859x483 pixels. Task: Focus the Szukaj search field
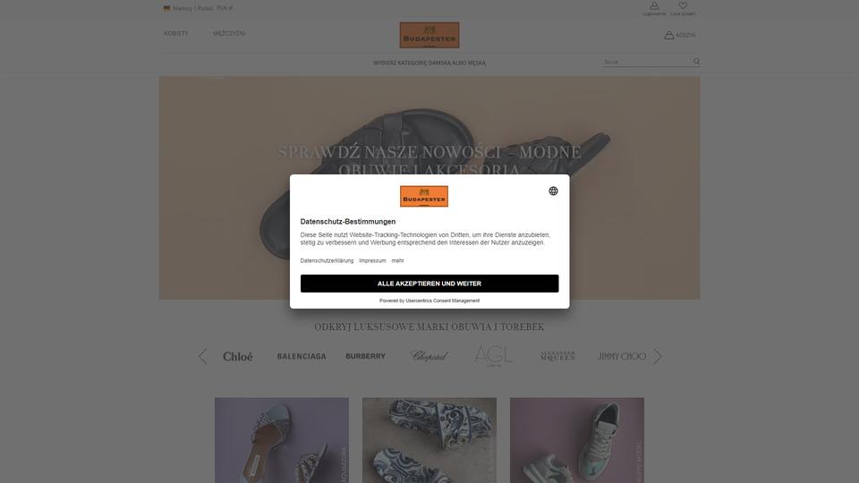[646, 62]
